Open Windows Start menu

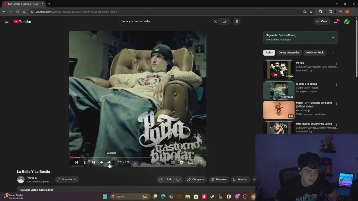tap(105, 197)
